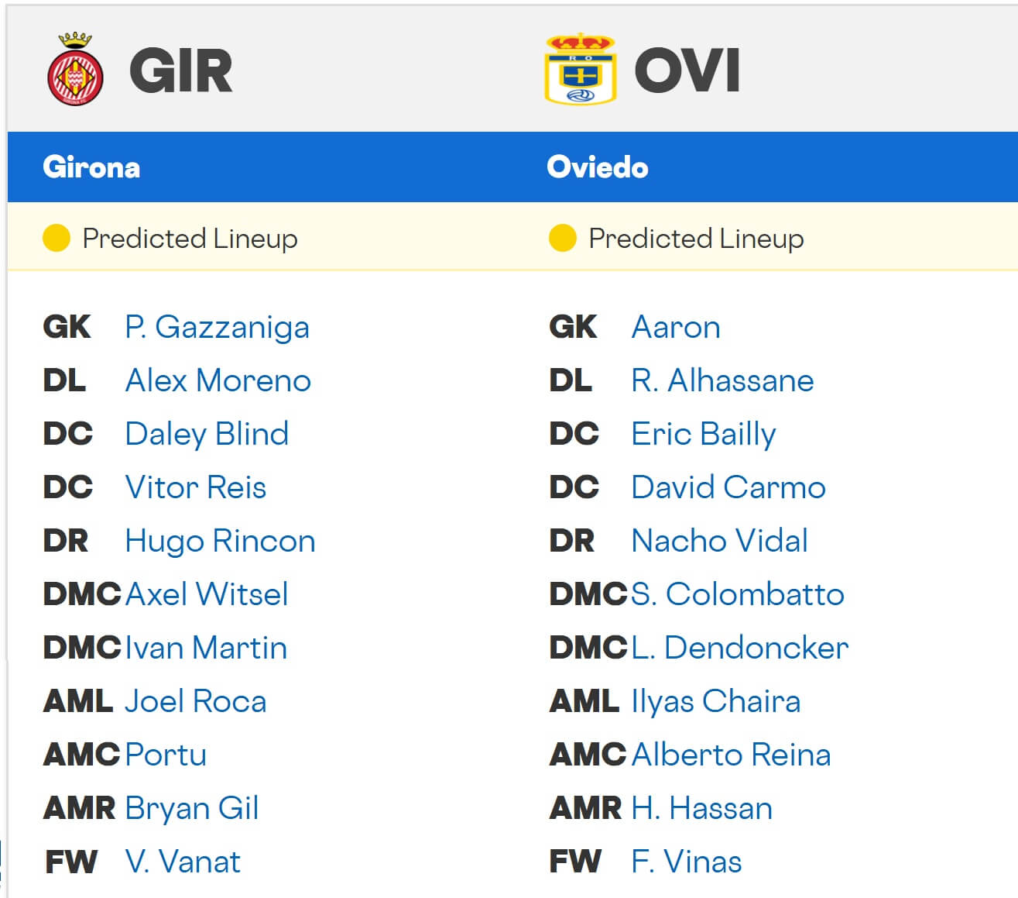Image resolution: width=1018 pixels, height=898 pixels.
Task: Click the Girona team header
Action: [91, 167]
